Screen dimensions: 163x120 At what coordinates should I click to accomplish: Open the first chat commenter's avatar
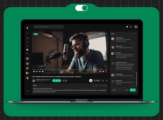click(x=113, y=39)
